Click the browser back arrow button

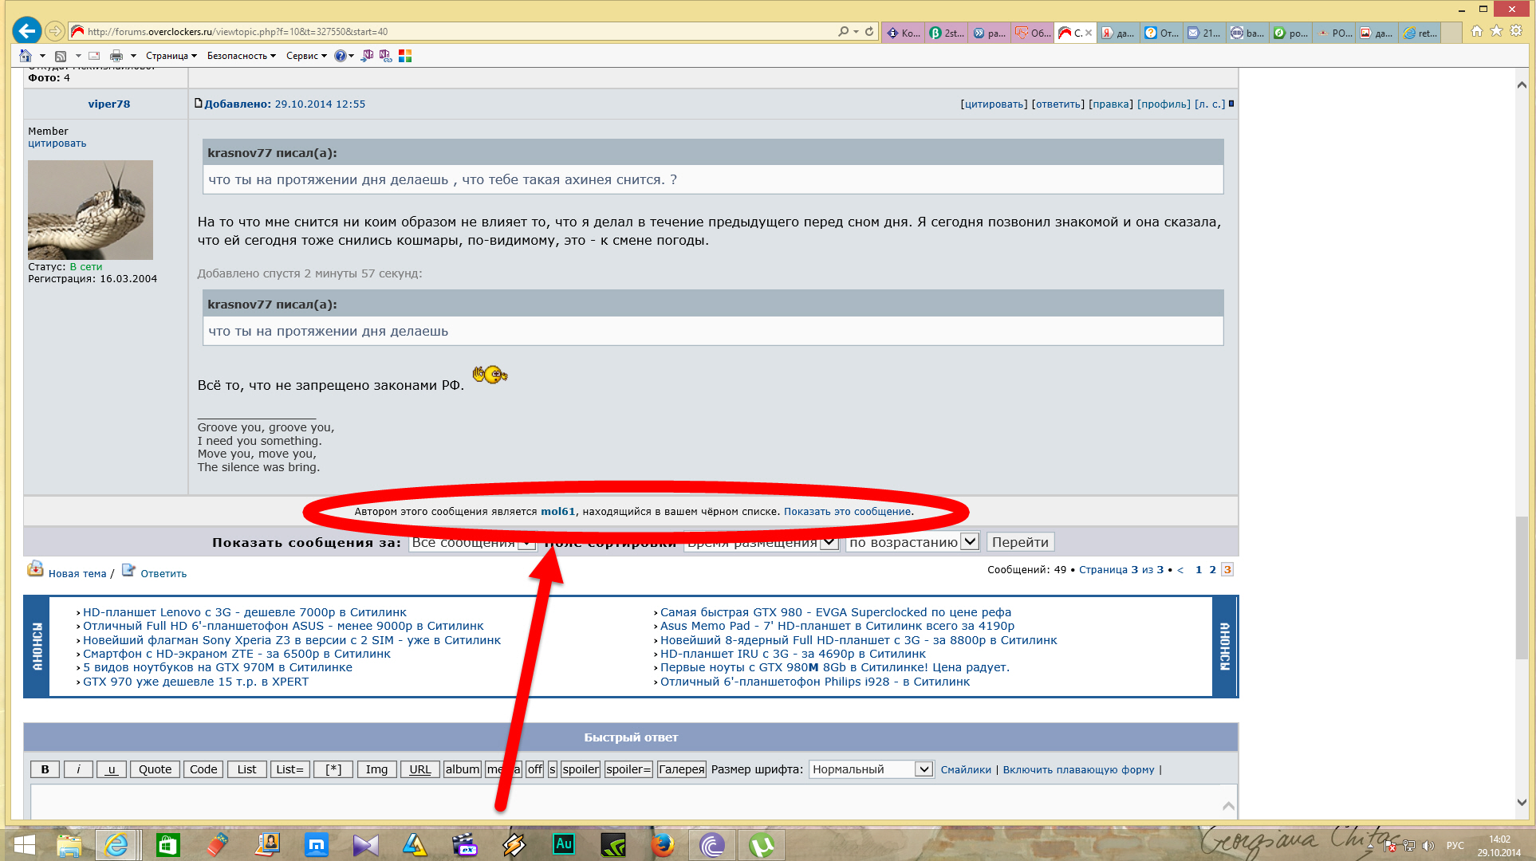tap(27, 31)
